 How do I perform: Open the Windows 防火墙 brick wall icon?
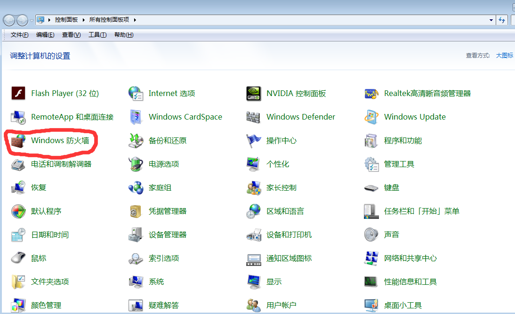tap(18, 141)
